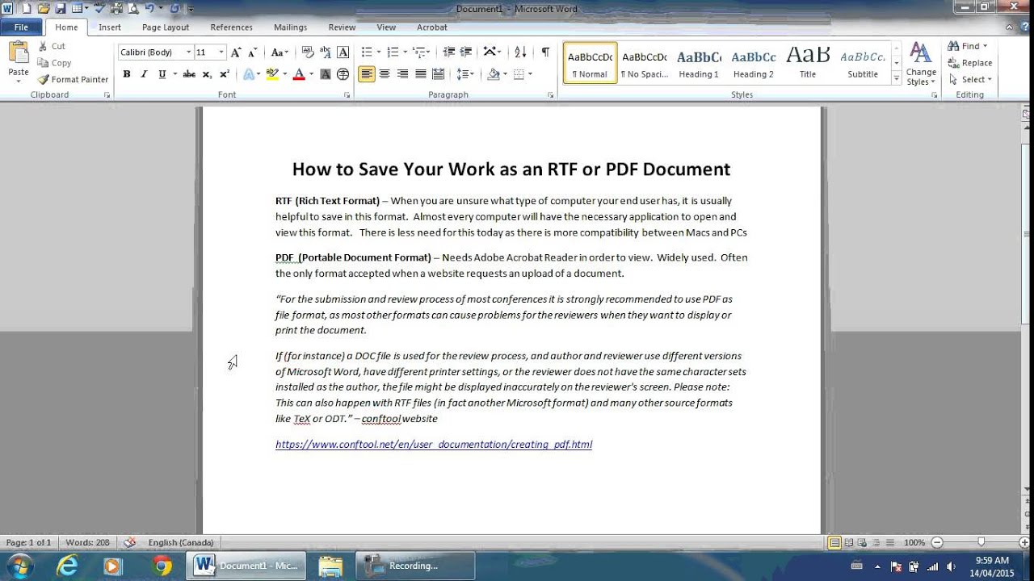Click the character border icon
Viewport: 1034px width, 581px height.
(x=343, y=52)
